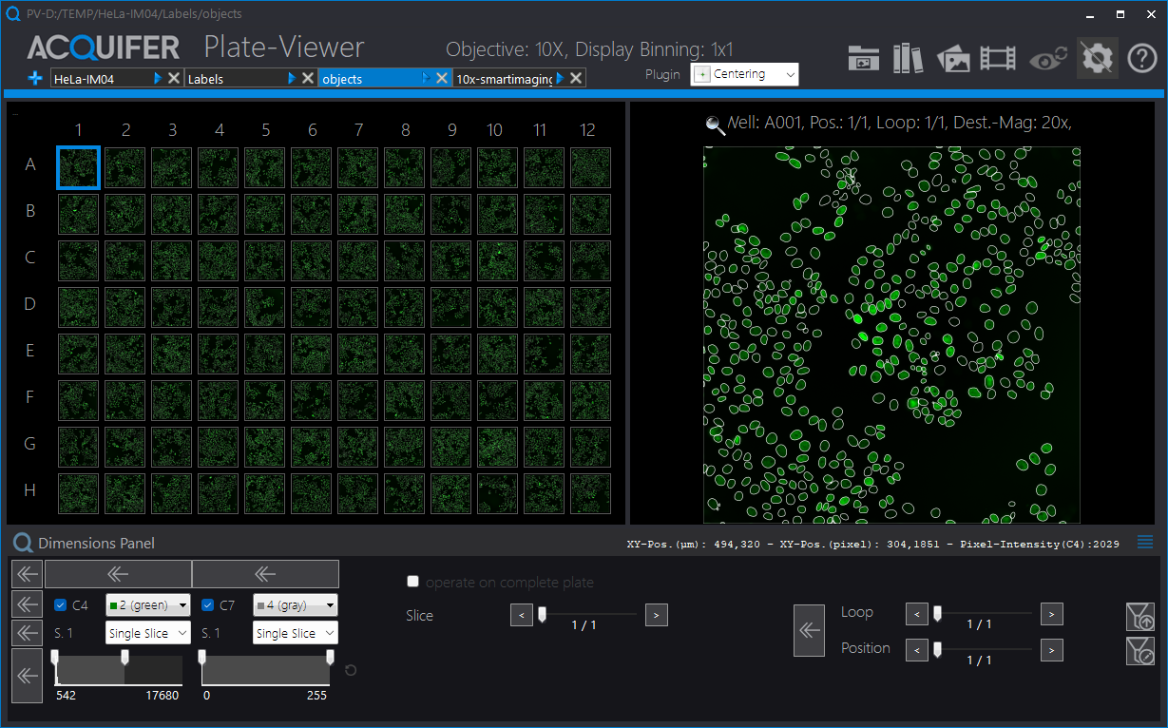
Task: Uncheck the C4 channel checkbox
Action: pyautogui.click(x=61, y=605)
